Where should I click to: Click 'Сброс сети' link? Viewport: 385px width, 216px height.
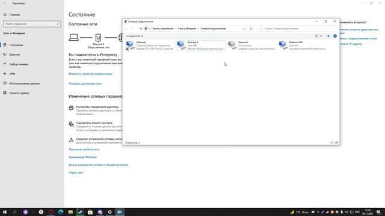pyautogui.click(x=76, y=173)
